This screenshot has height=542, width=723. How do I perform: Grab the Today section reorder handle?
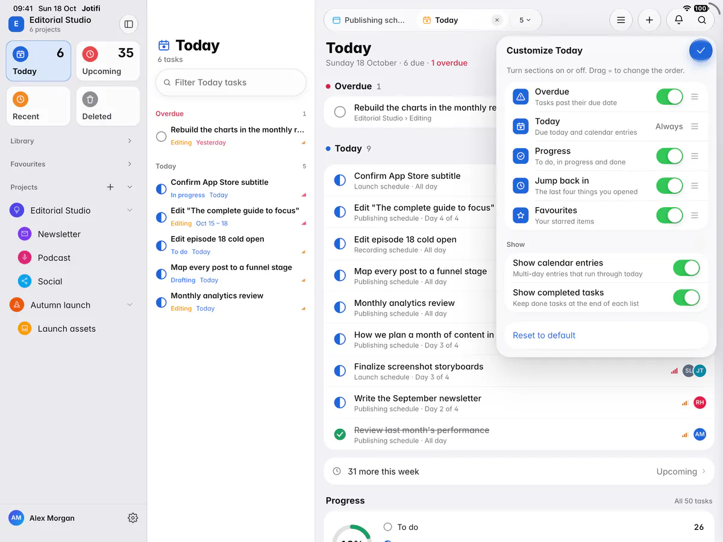tap(695, 126)
